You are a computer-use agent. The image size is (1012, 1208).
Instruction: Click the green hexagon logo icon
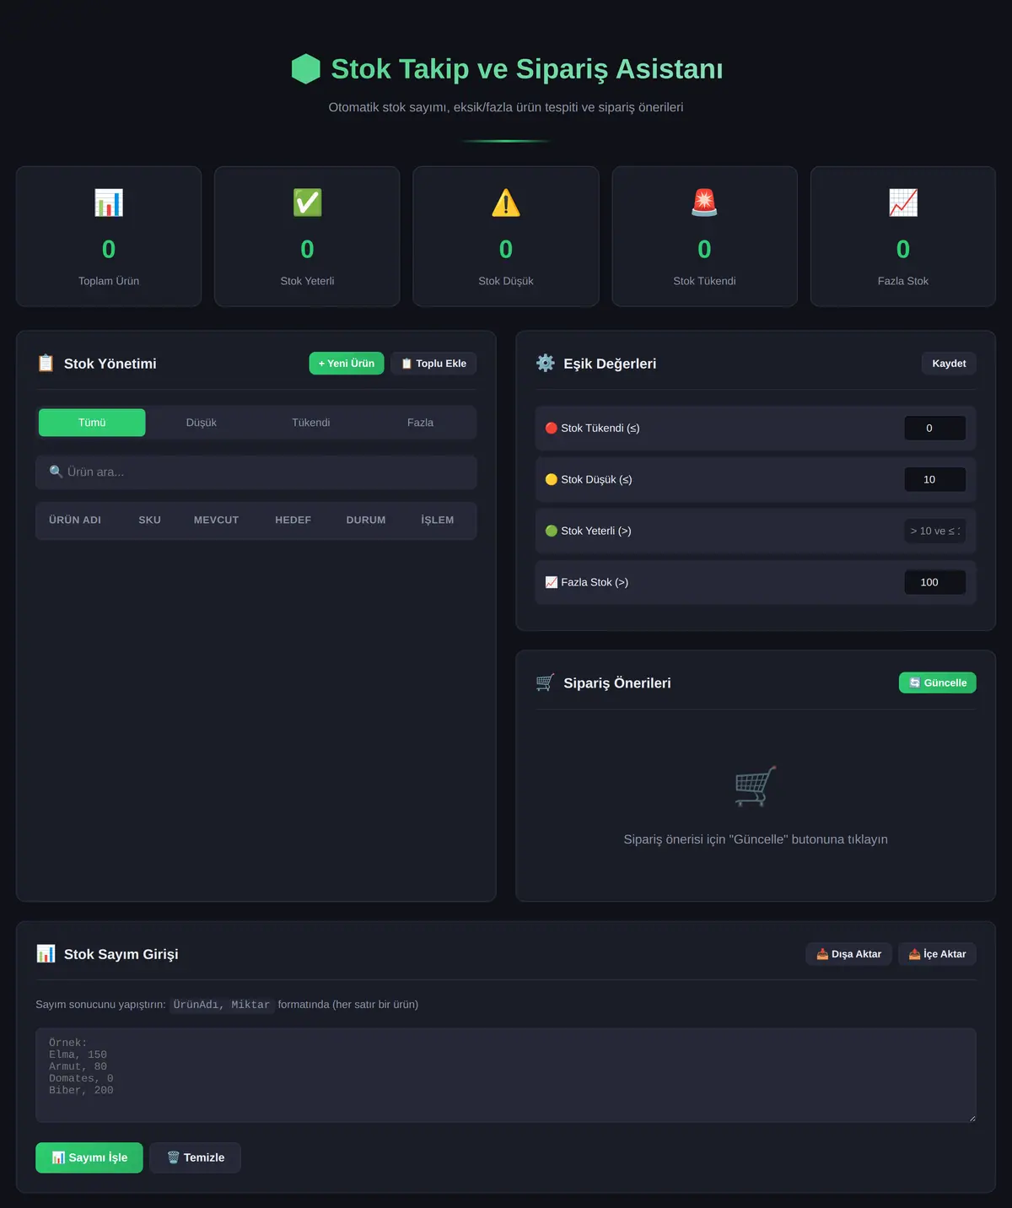click(x=305, y=69)
